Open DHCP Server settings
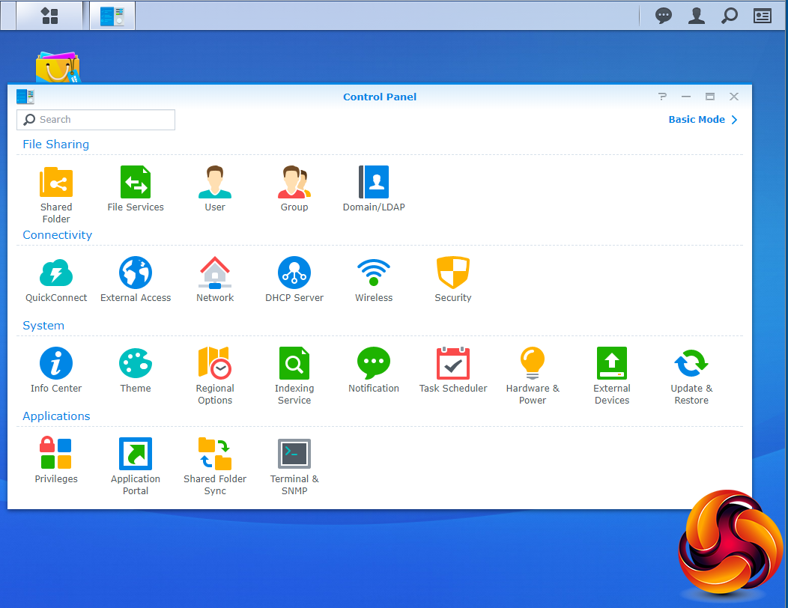The image size is (788, 608). click(294, 273)
